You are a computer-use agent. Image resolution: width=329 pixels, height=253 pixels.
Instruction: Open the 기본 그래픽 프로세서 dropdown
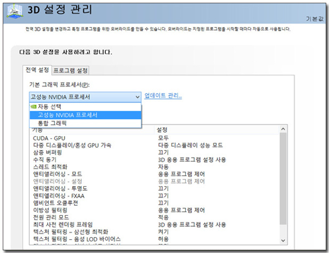(x=85, y=97)
